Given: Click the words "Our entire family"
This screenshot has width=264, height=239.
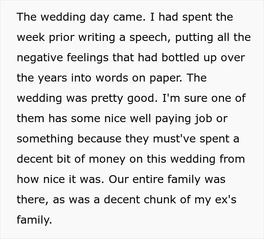Looking at the screenshot, I should tap(155, 179).
